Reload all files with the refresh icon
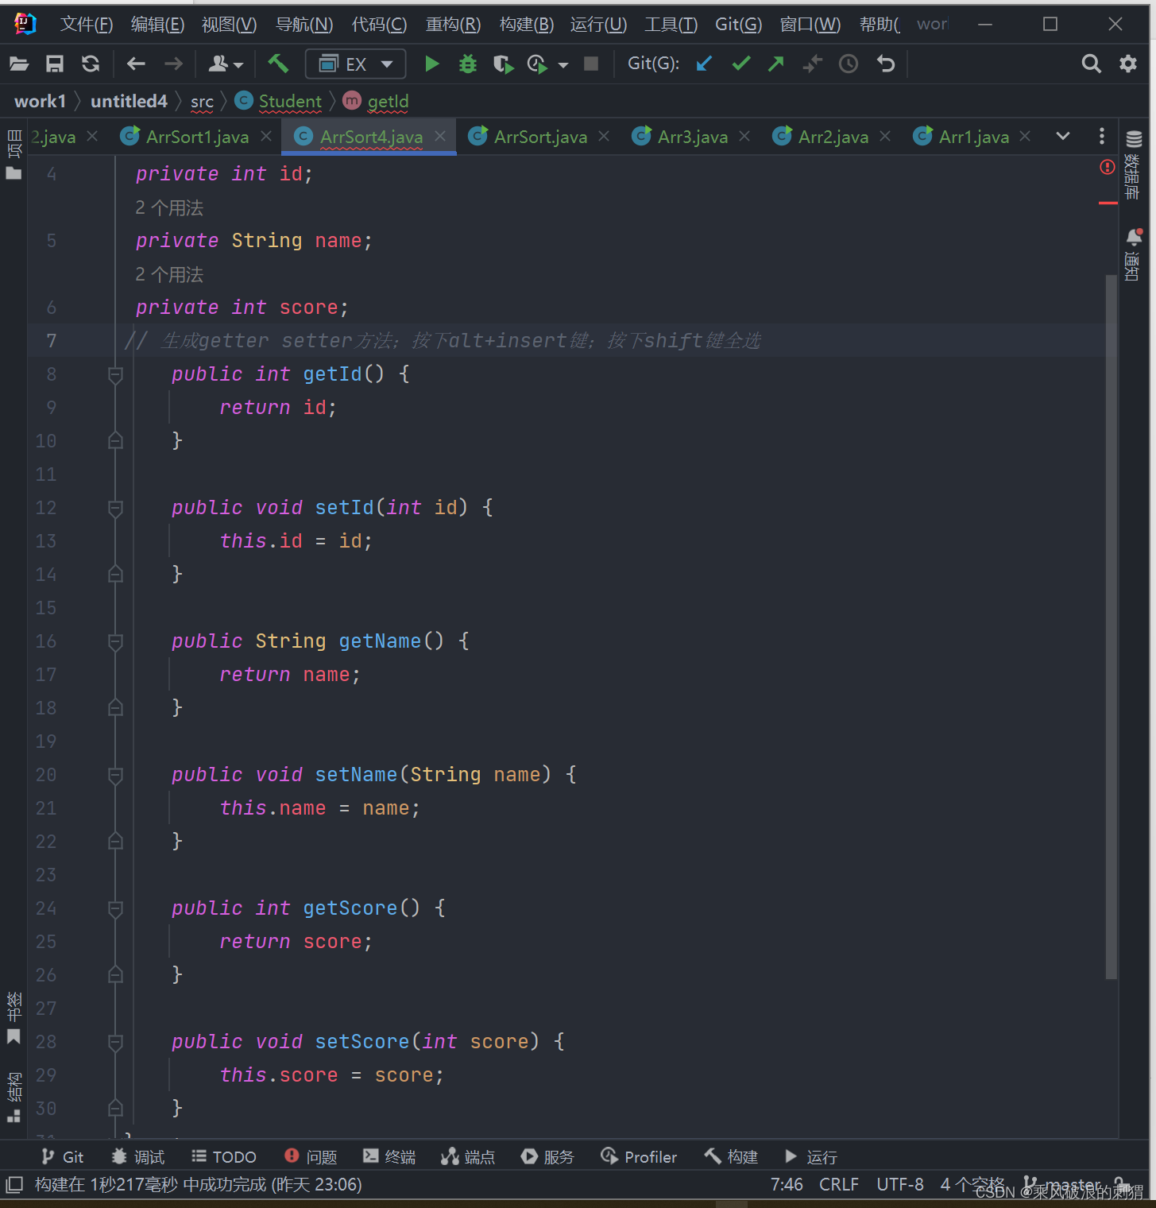Screen dimensions: 1156x1208 click(x=90, y=64)
